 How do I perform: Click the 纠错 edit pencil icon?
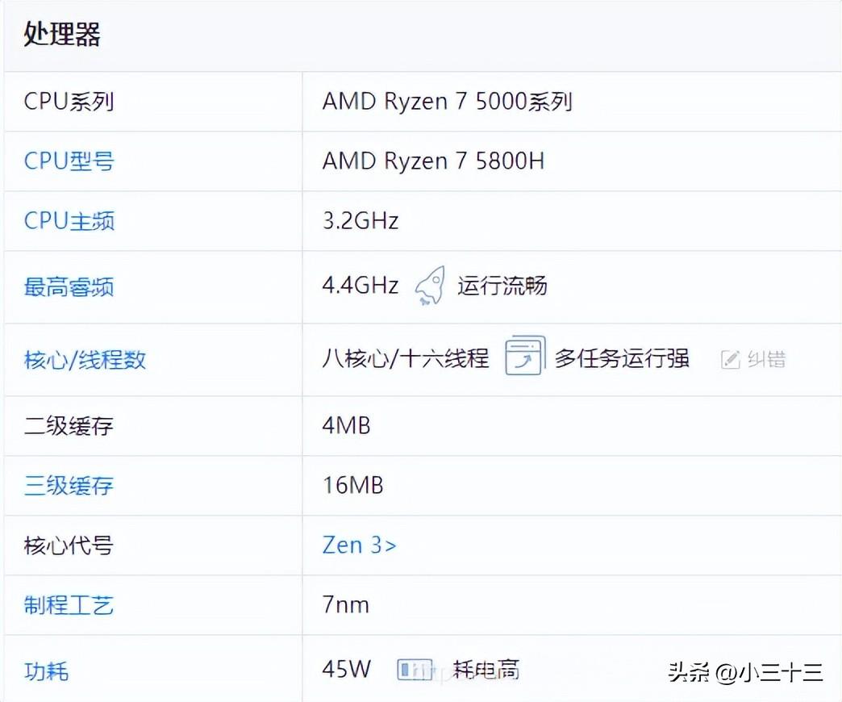click(731, 359)
